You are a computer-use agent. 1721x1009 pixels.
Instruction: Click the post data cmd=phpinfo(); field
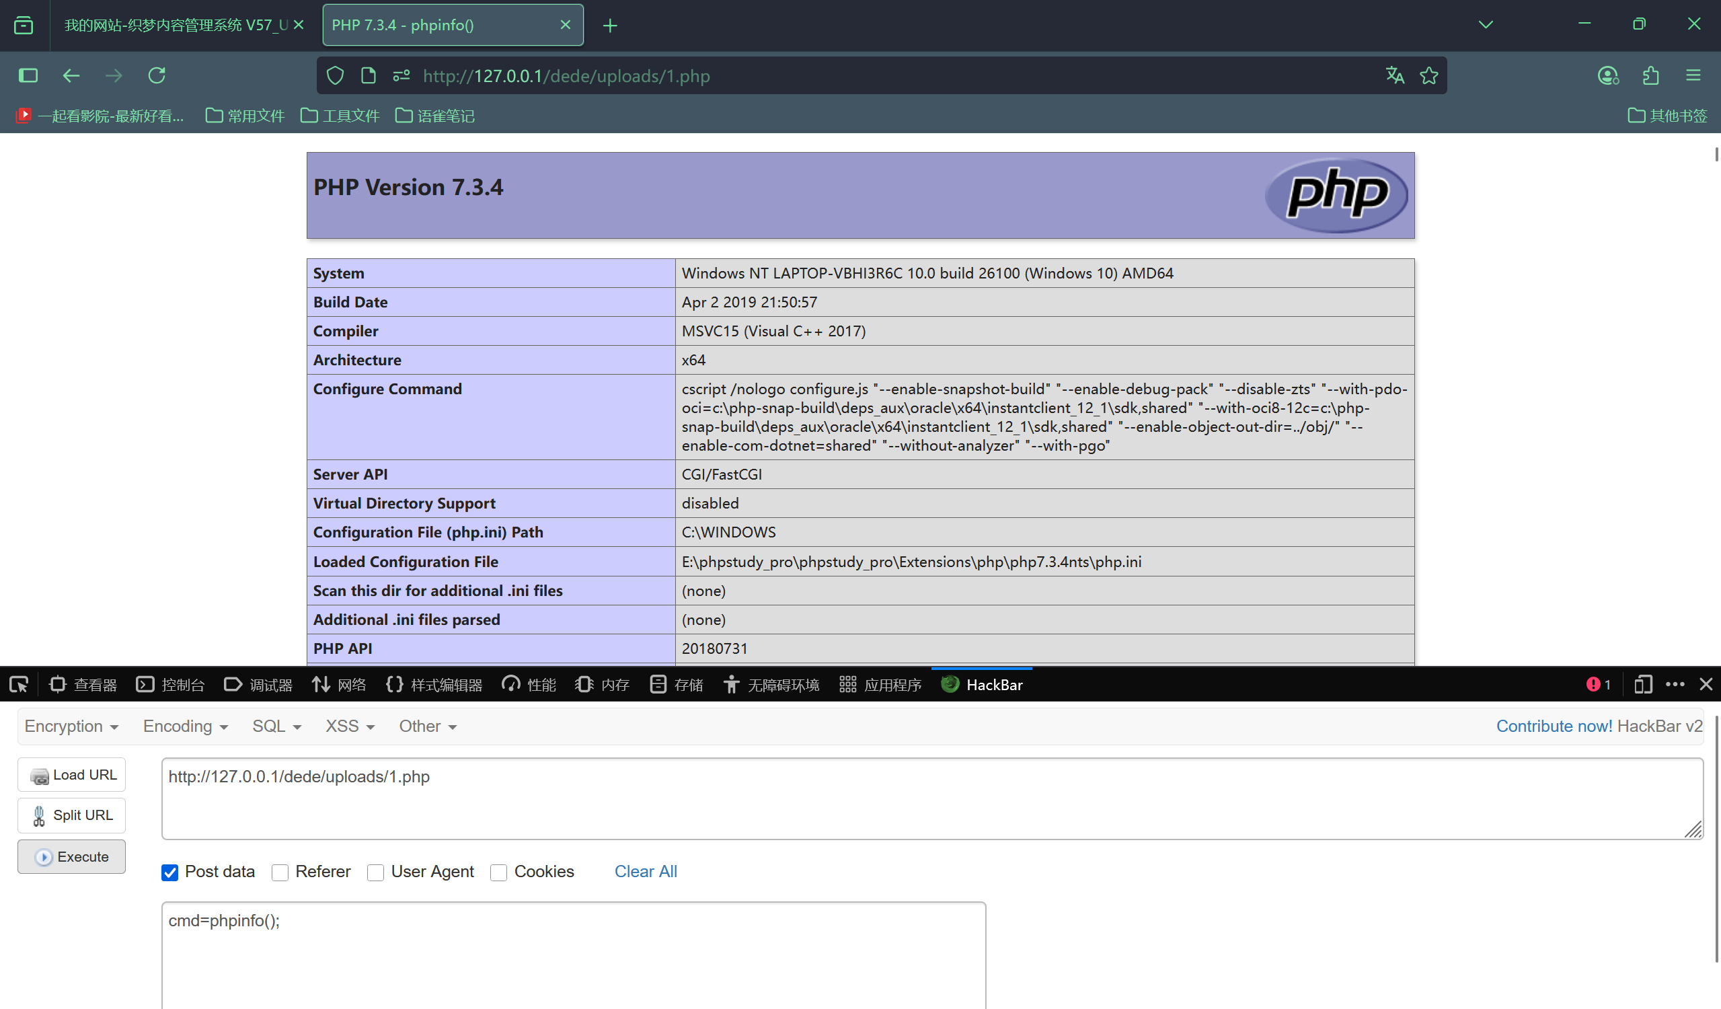pos(574,955)
